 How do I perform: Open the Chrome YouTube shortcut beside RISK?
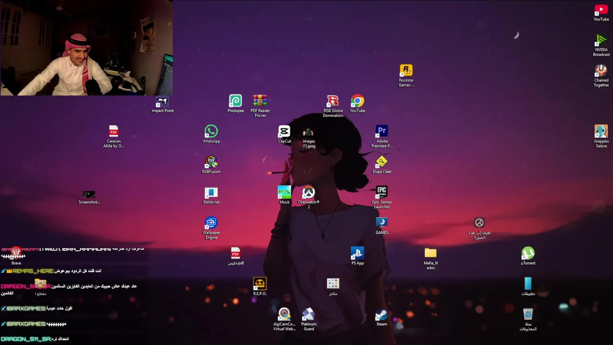tap(357, 104)
